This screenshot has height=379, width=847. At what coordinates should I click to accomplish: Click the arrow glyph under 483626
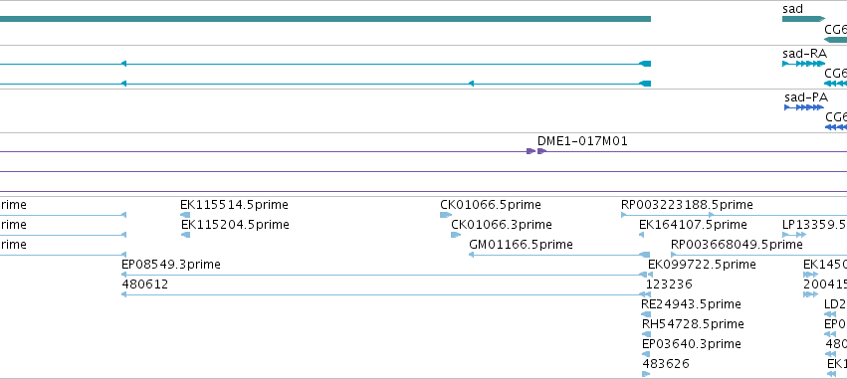pyautogui.click(x=646, y=374)
